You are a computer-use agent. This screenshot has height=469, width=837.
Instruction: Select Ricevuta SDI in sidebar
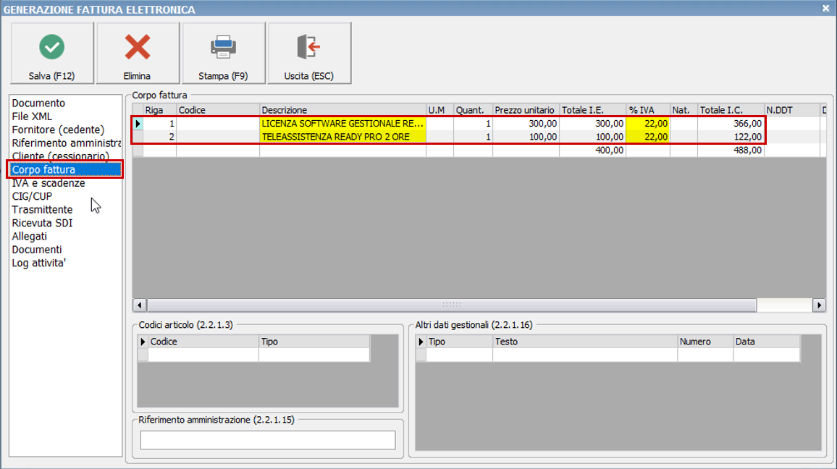pos(42,223)
